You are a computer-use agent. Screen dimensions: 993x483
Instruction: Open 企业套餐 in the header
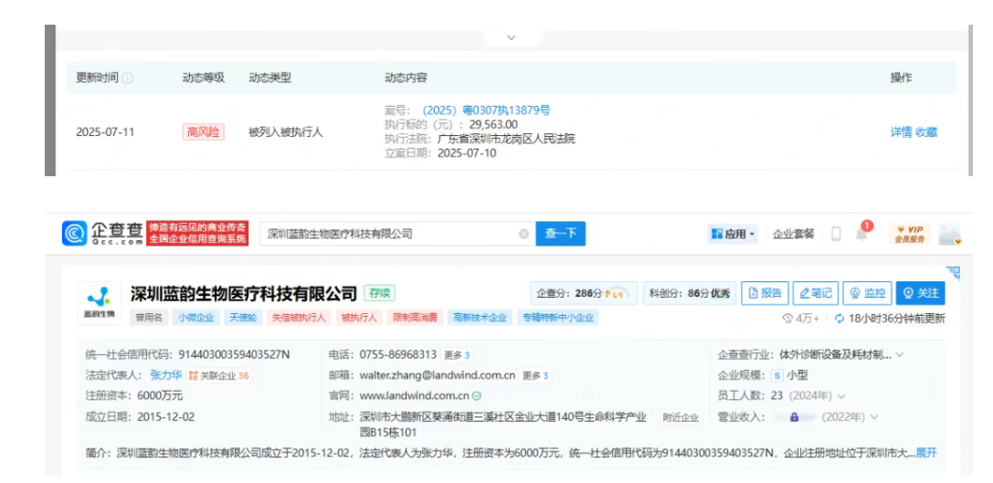(x=794, y=234)
